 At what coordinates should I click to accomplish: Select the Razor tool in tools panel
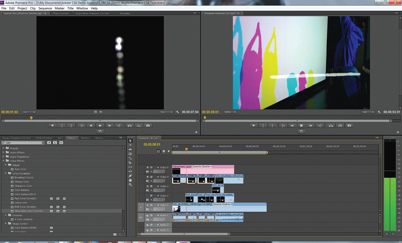coord(130,163)
